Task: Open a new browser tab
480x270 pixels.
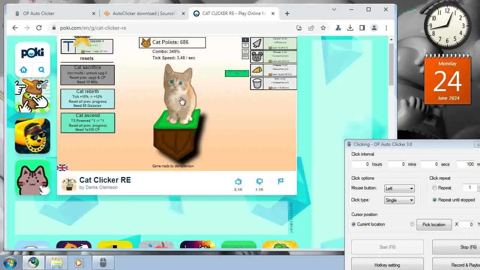Action: click(x=287, y=13)
